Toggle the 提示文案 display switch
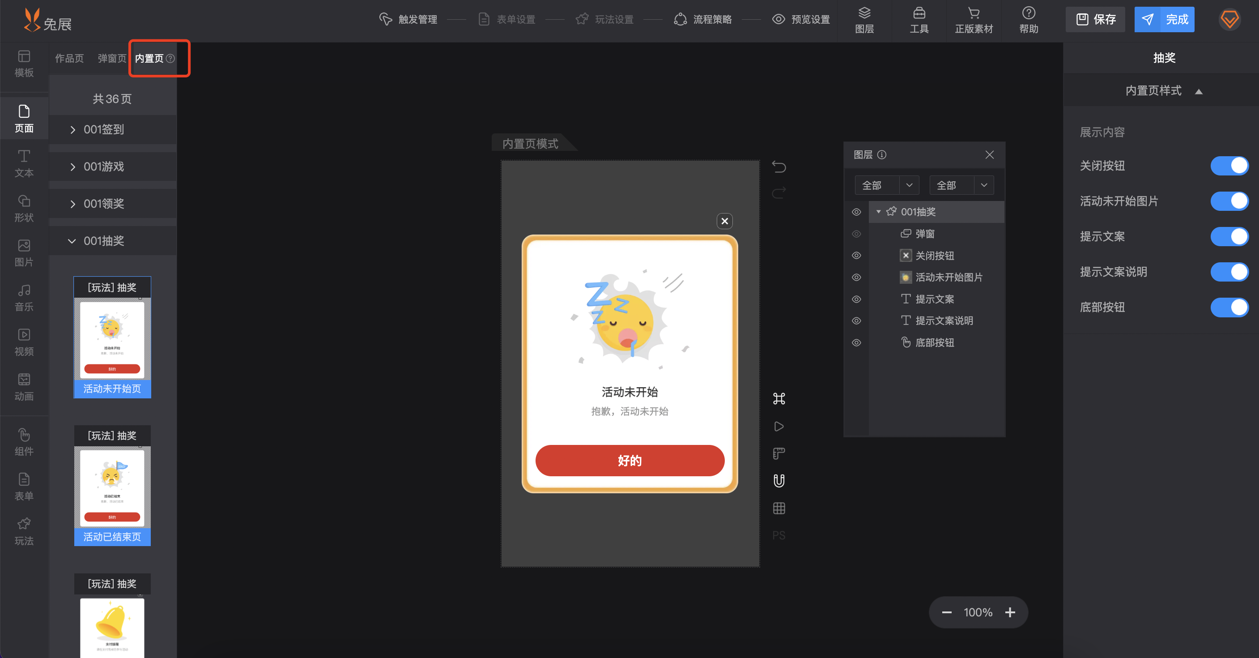1259x658 pixels. tap(1229, 237)
